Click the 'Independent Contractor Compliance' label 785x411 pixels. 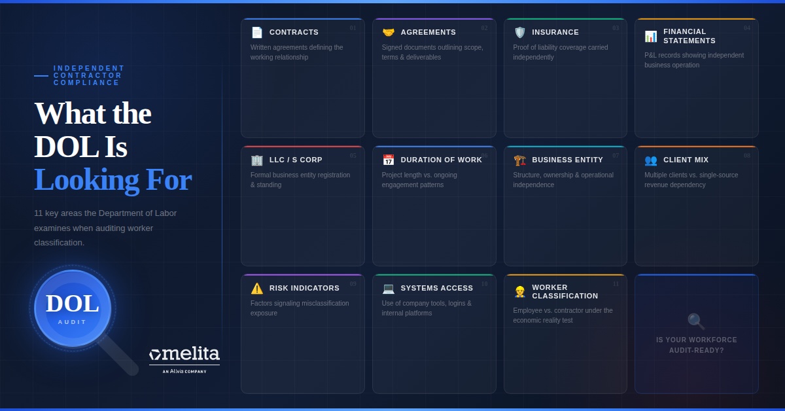[89, 75]
